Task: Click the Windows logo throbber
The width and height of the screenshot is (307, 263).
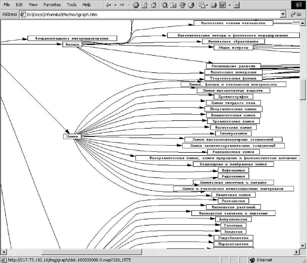Action: [x=298, y=5]
